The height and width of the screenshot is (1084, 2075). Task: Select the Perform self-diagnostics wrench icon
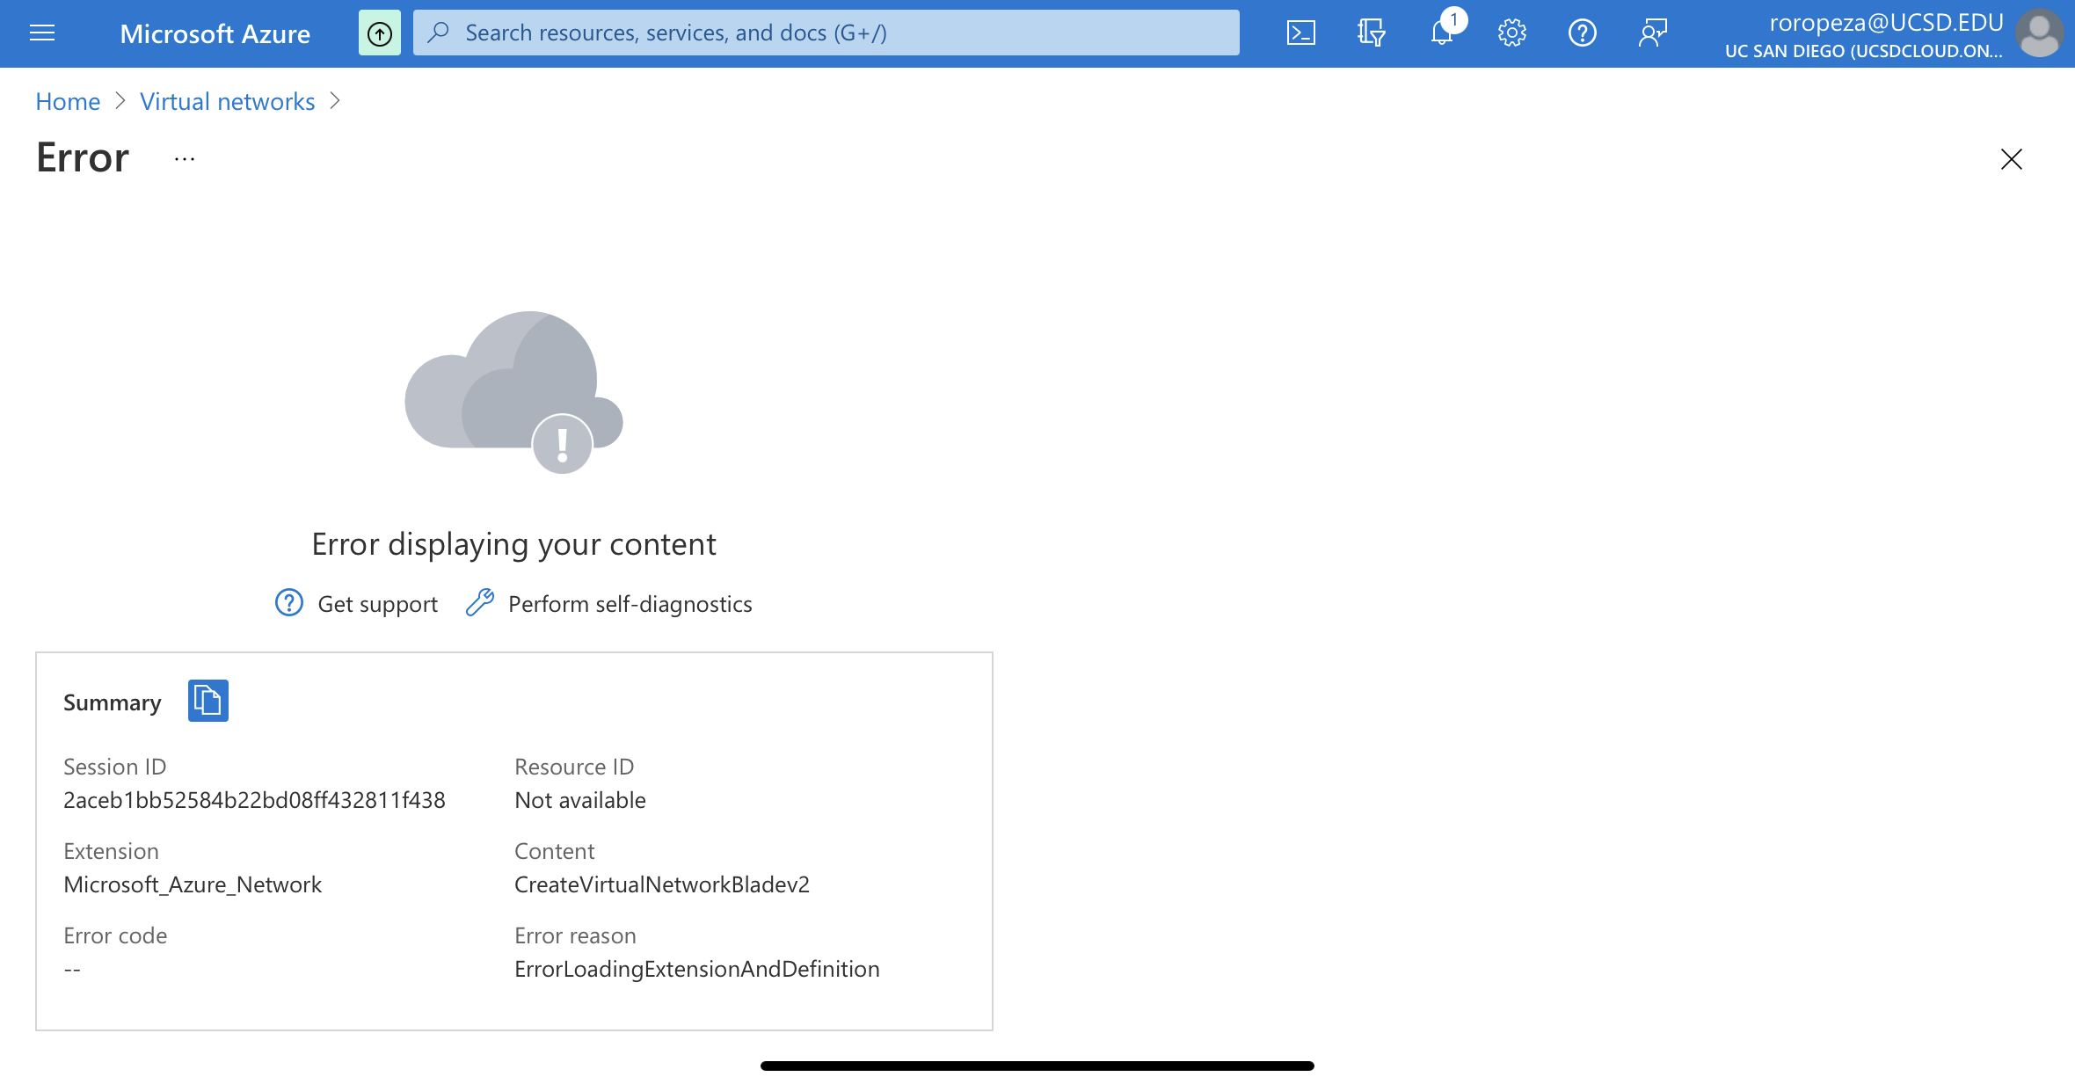(480, 603)
